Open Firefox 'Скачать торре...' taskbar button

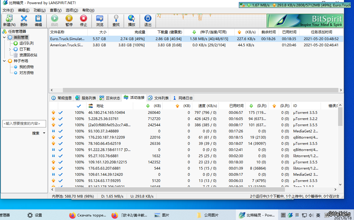[88, 215]
